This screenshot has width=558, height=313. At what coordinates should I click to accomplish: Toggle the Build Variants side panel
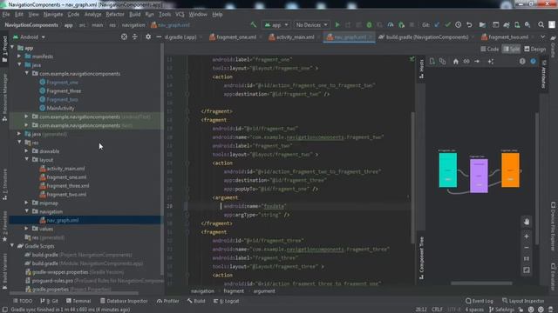(4, 271)
